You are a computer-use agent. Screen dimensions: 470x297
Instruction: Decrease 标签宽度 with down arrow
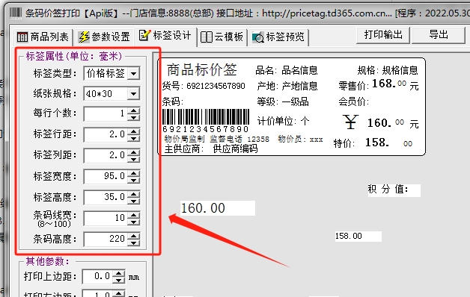point(134,180)
